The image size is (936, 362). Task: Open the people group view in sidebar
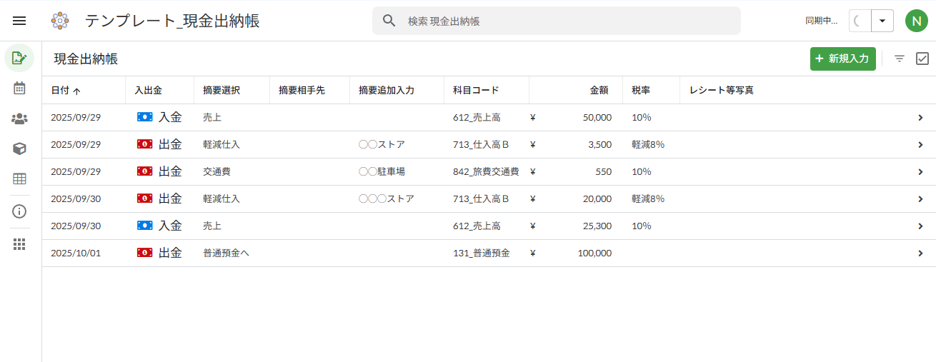[x=19, y=119]
